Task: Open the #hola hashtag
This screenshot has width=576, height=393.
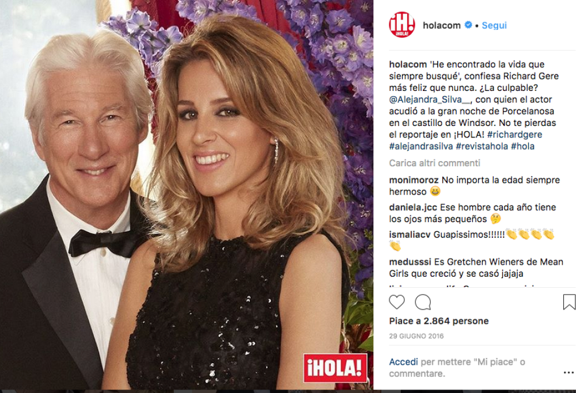Action: coord(523,146)
